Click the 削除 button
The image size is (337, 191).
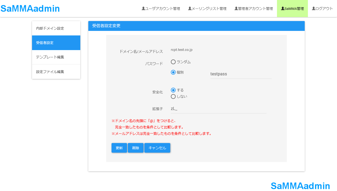tap(136, 148)
